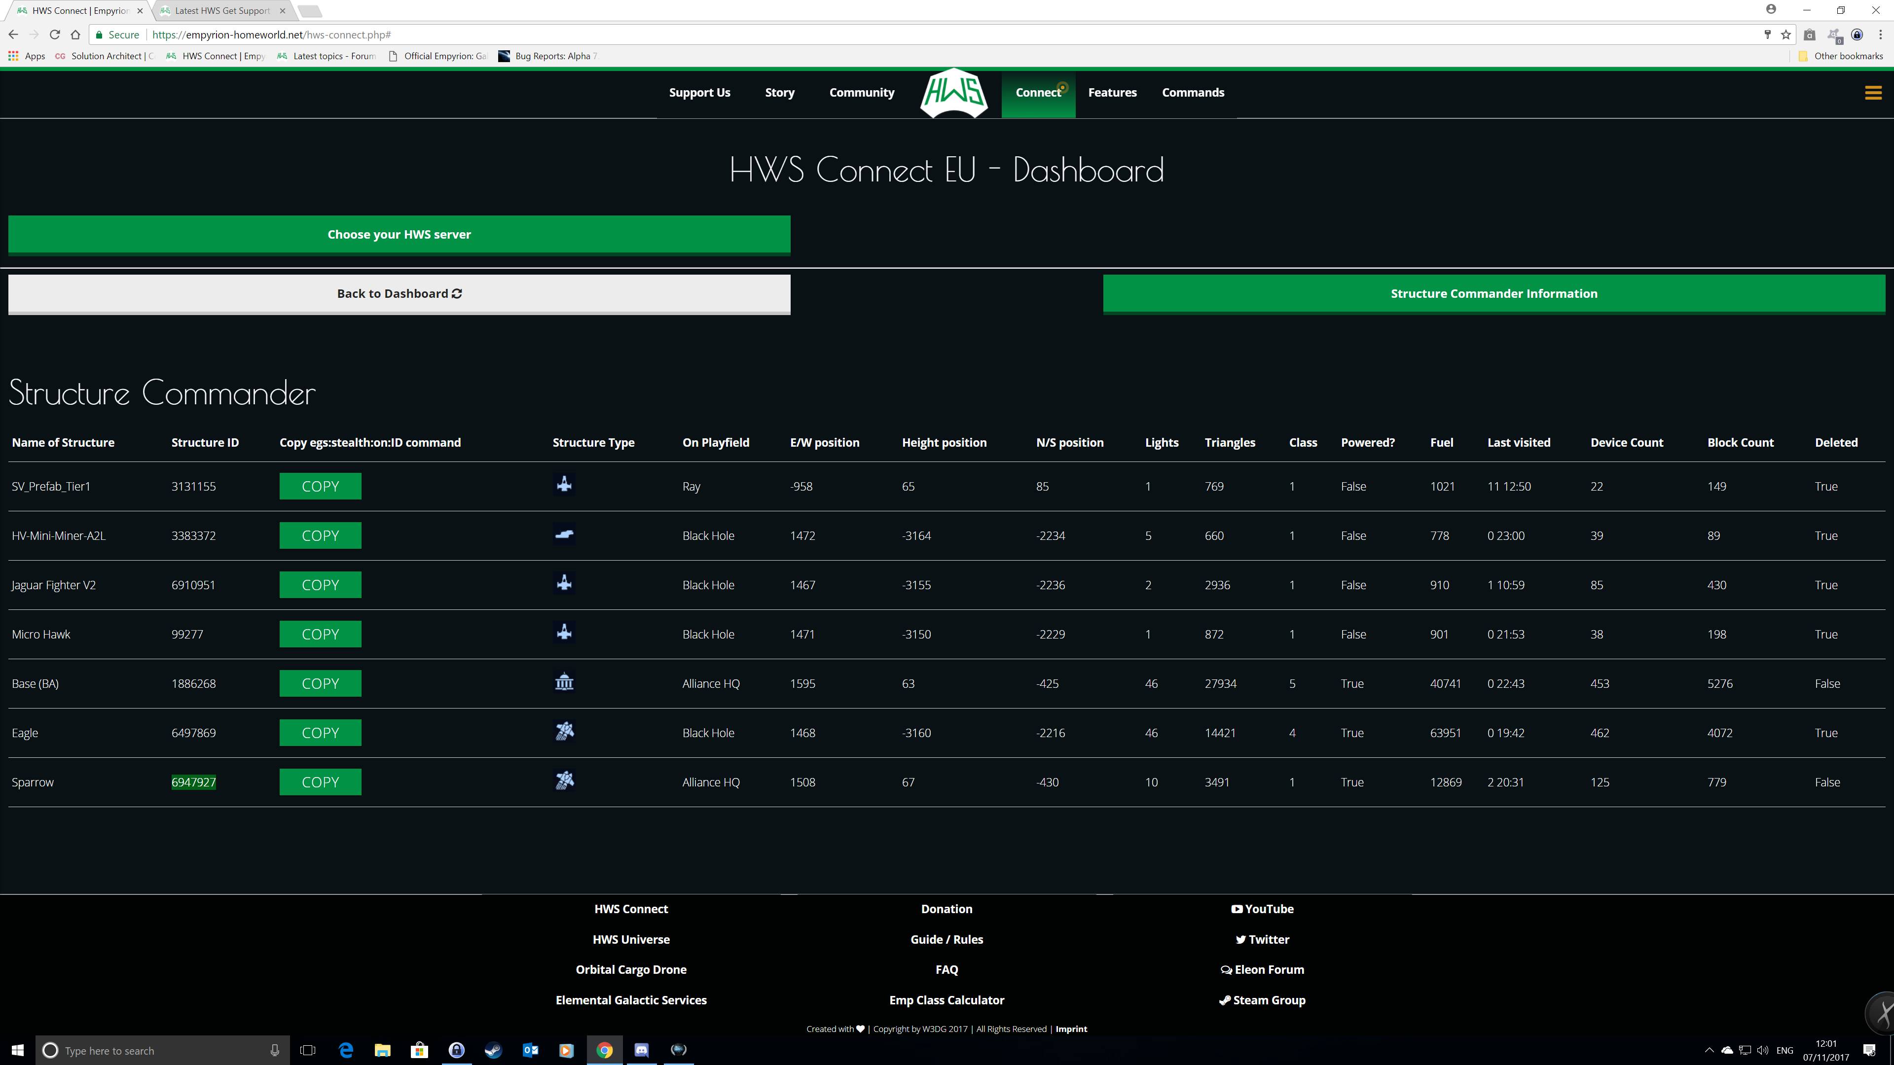1894x1065 pixels.
Task: Open the Imprint link in the footer
Action: [x=1071, y=1029]
